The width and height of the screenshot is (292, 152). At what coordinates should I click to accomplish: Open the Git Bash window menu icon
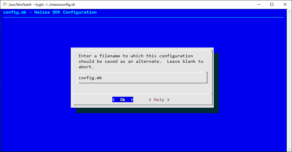coord(5,4)
